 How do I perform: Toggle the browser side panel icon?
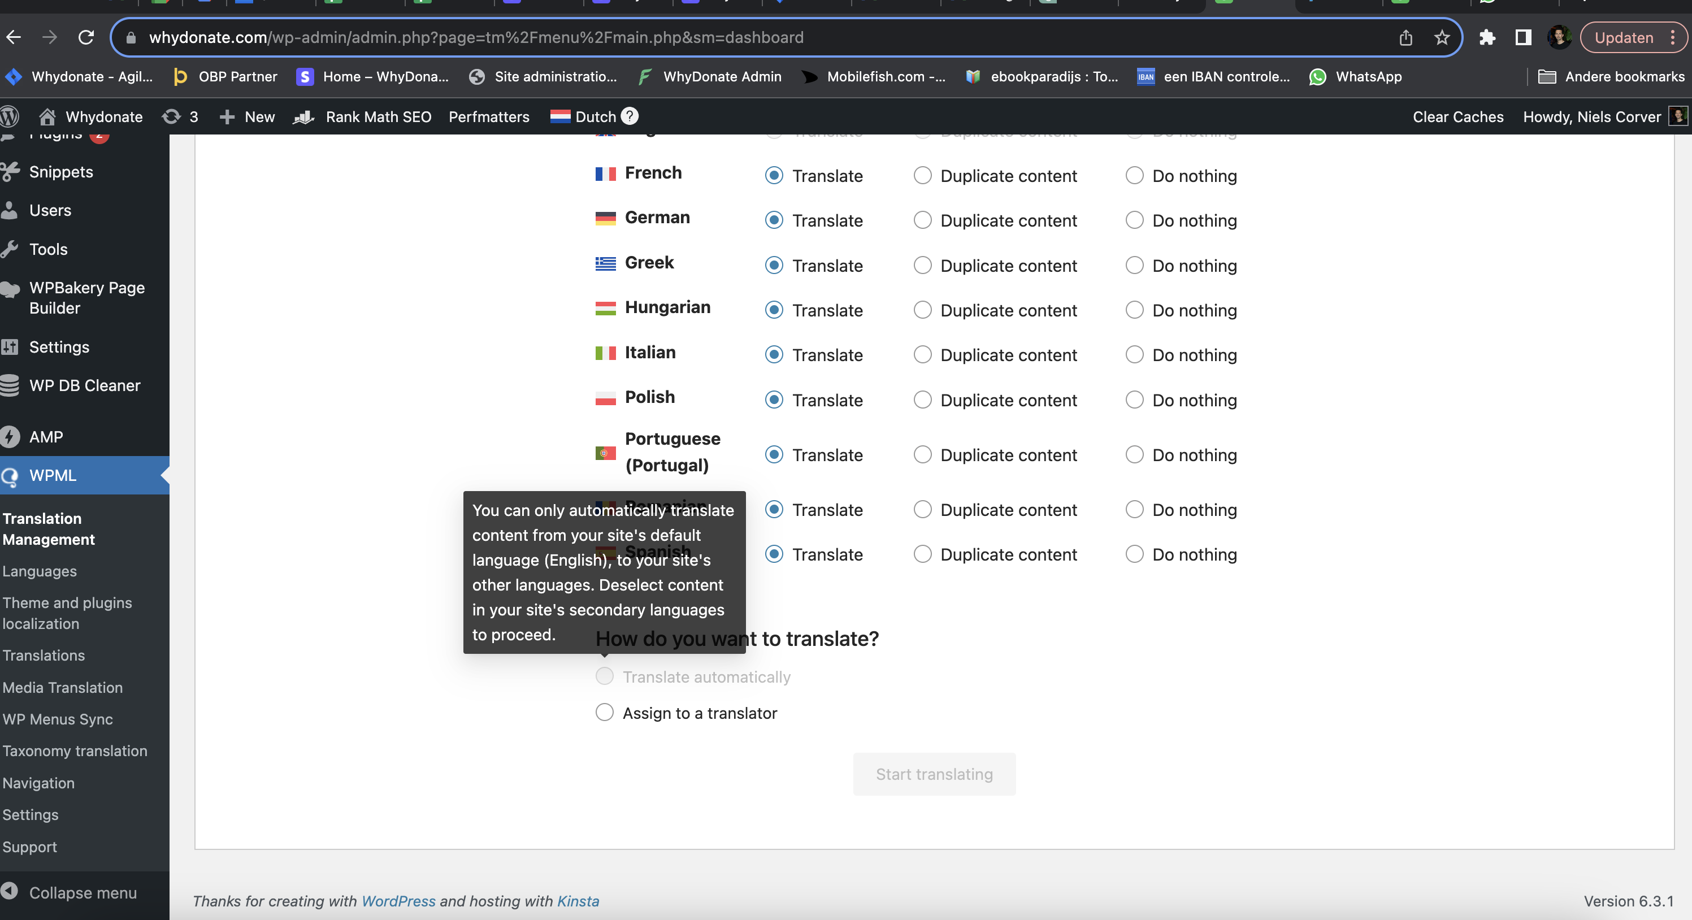point(1523,37)
